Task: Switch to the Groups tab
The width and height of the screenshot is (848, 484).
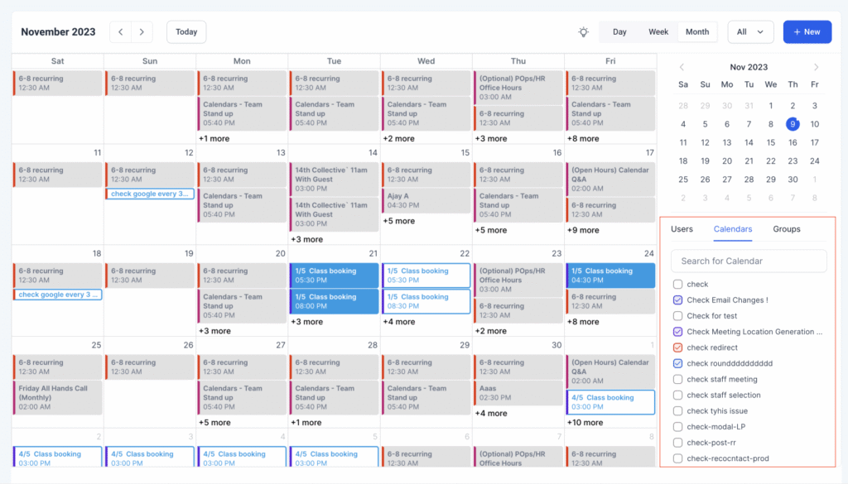Action: tap(786, 229)
